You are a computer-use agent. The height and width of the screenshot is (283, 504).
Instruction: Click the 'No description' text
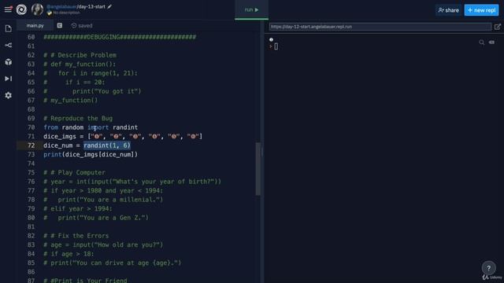pos(66,13)
